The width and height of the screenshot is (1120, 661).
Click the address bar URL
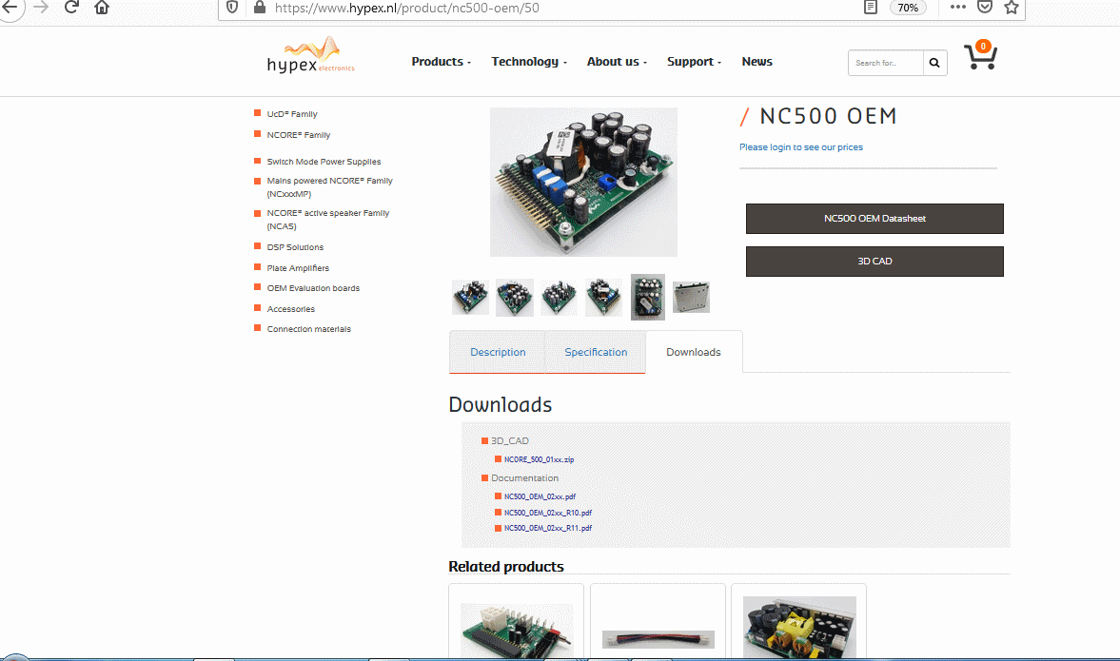pyautogui.click(x=407, y=8)
